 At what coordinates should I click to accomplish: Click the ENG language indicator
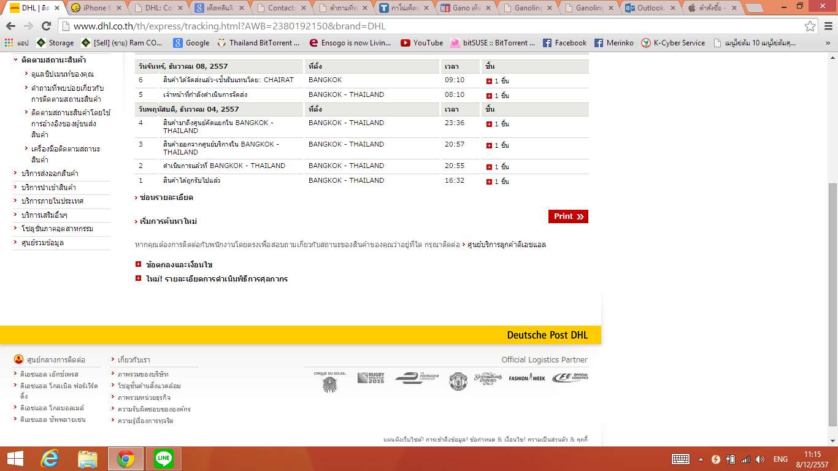[780, 459]
